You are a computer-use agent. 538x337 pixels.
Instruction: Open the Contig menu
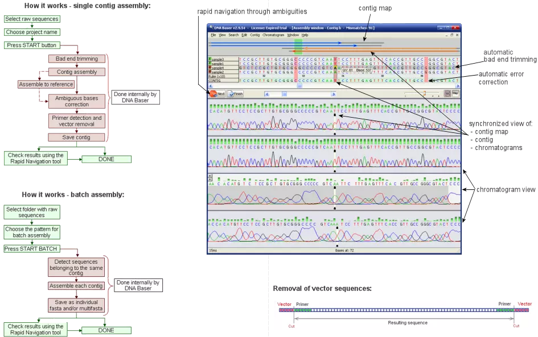[x=254, y=35]
